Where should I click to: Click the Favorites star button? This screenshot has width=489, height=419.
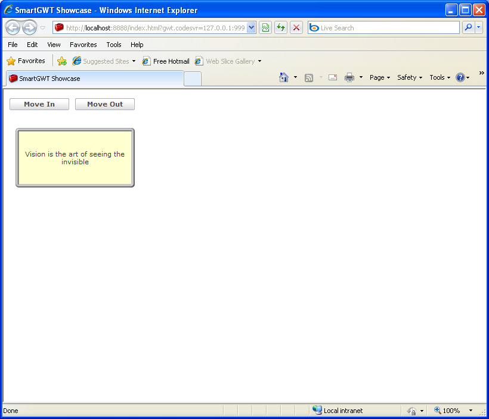tap(26, 61)
